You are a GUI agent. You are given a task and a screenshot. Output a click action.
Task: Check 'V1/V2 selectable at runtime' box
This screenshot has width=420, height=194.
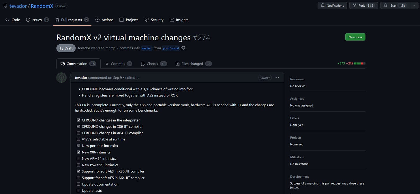[x=78, y=139]
